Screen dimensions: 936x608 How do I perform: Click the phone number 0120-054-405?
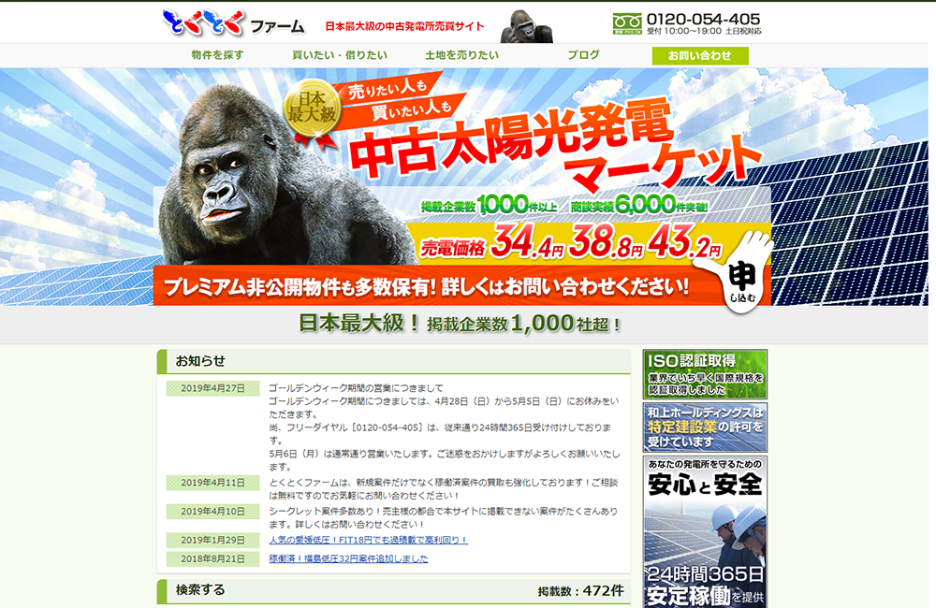703,19
